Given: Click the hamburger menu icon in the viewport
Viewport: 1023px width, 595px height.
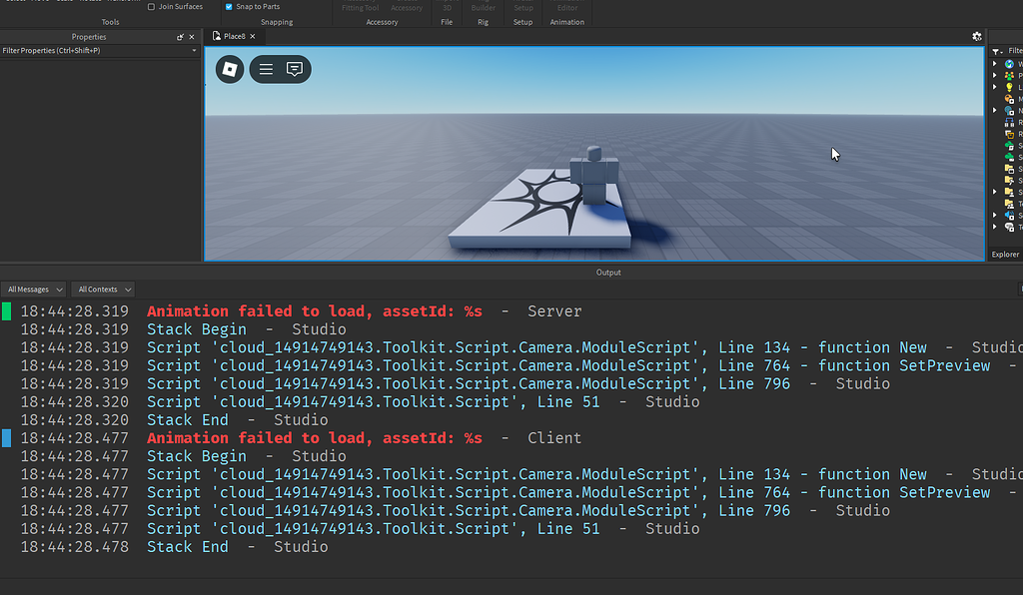Looking at the screenshot, I should [265, 69].
